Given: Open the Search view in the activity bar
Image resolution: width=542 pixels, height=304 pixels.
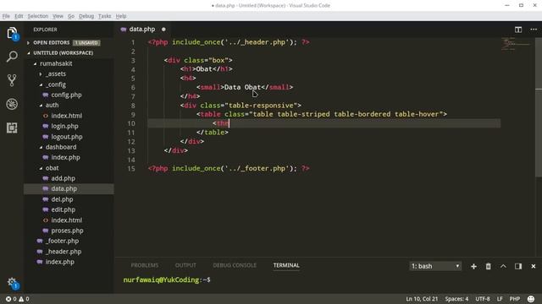Looking at the screenshot, I should click(x=12, y=57).
